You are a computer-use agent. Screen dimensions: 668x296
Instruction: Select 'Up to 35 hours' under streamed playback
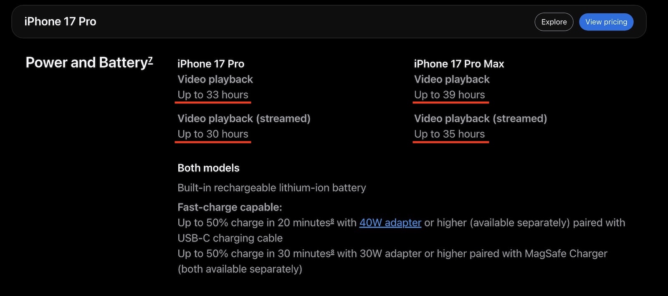pyautogui.click(x=449, y=134)
